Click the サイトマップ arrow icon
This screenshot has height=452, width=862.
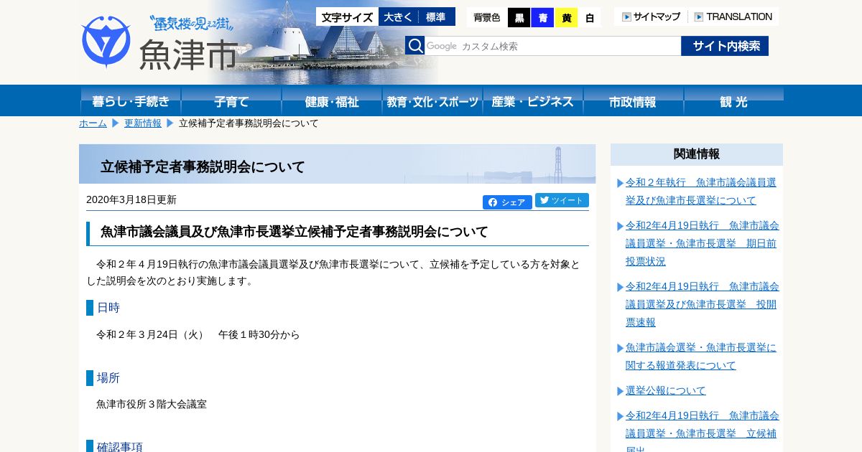[626, 17]
